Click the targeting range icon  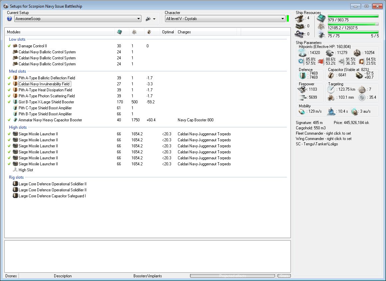click(x=331, y=89)
